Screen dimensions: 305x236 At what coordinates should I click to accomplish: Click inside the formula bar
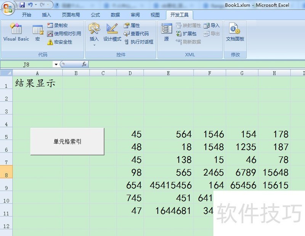tap(152, 64)
